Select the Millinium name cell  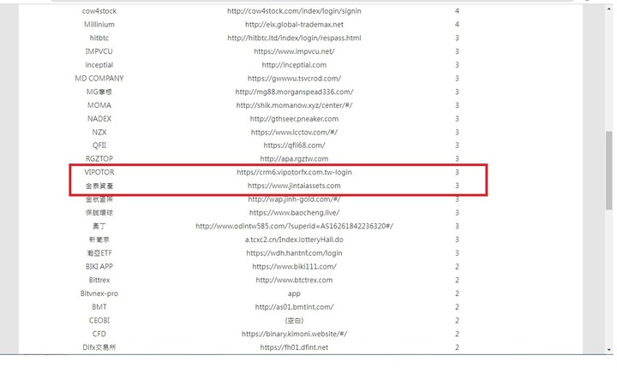[99, 24]
